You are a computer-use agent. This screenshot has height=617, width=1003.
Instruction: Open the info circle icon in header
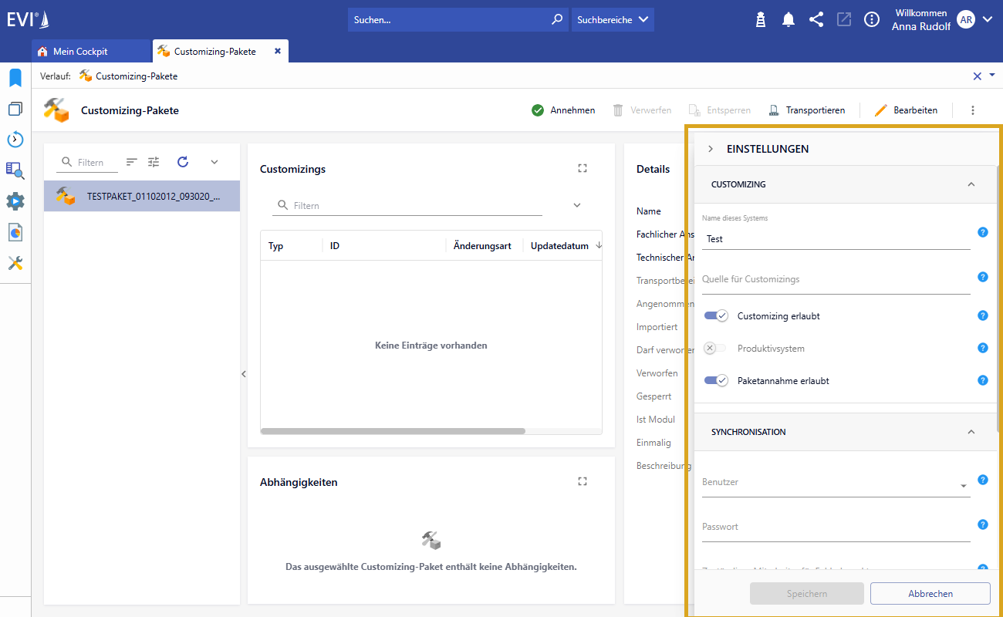pyautogui.click(x=872, y=20)
